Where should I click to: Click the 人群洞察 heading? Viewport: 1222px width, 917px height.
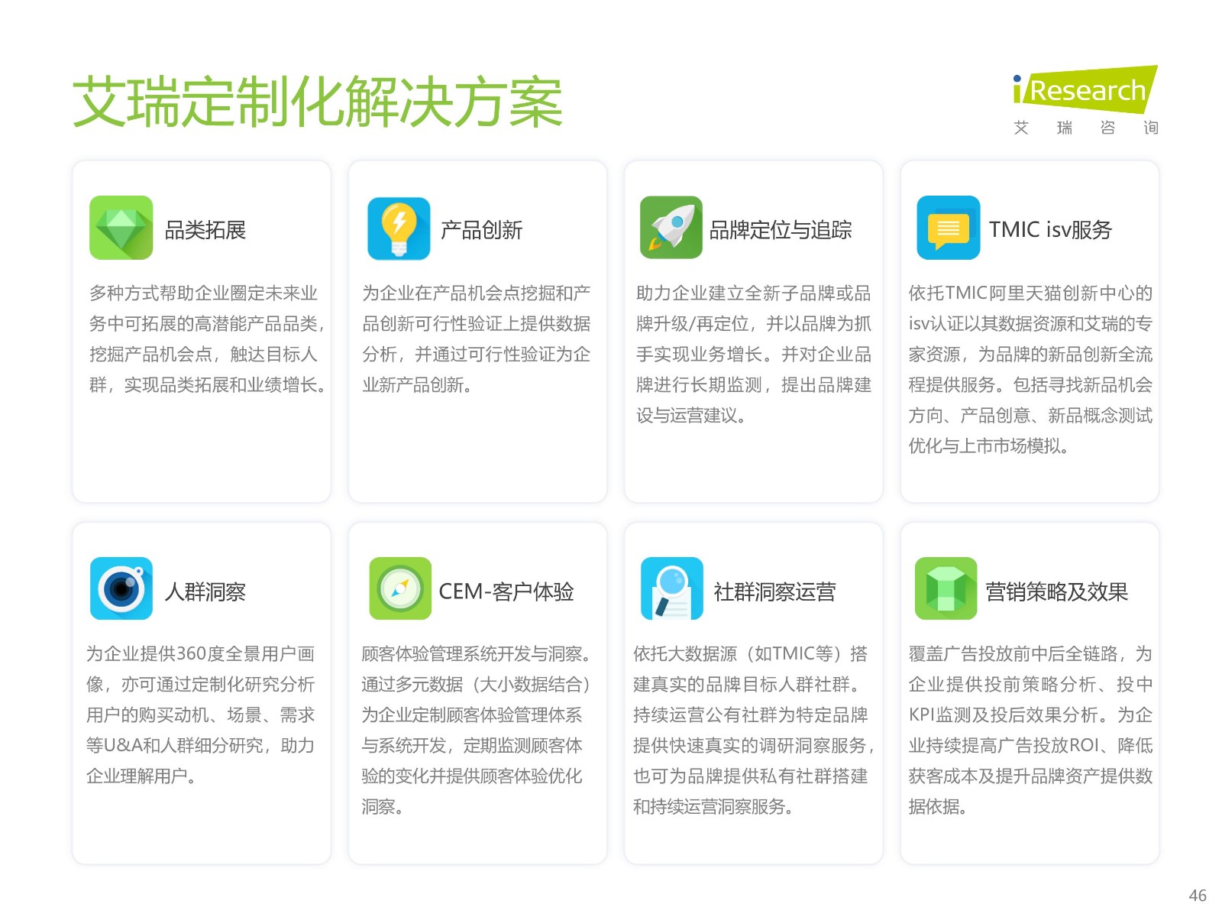(x=205, y=592)
